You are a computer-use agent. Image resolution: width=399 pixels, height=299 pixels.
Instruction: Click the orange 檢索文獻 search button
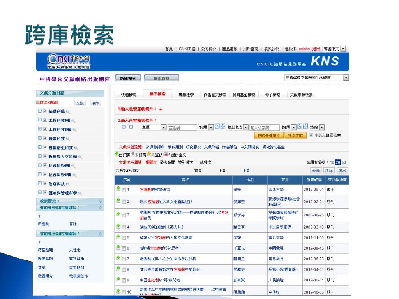point(295,135)
